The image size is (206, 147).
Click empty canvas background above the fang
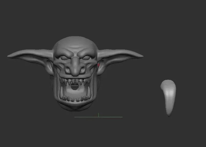click(x=168, y=52)
